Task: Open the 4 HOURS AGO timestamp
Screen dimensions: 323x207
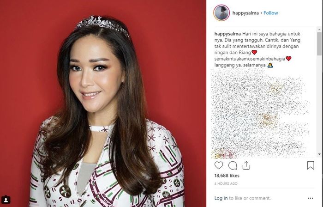Action: 226,183
